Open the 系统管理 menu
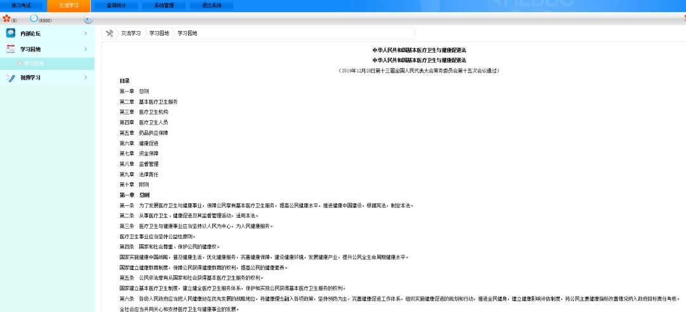Screen dimensions: 686x312 [x=164, y=6]
